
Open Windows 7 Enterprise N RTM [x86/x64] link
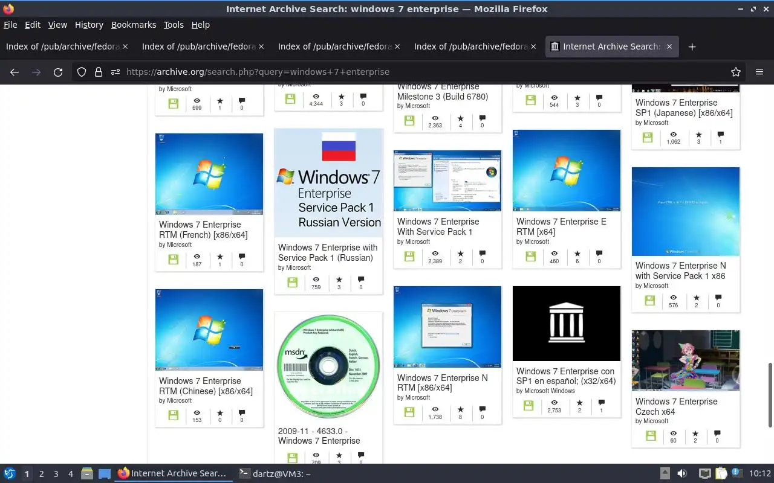(443, 383)
